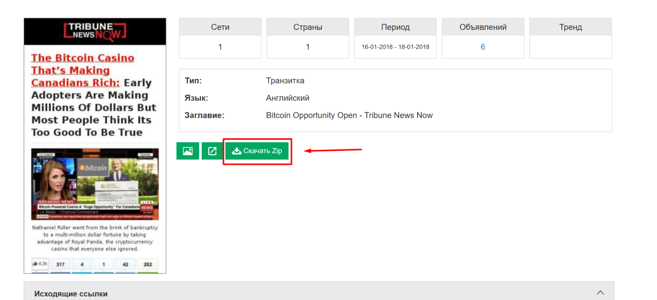Click the 317 share counter in preview
Viewport: 657px width, 300px height.
(60, 264)
